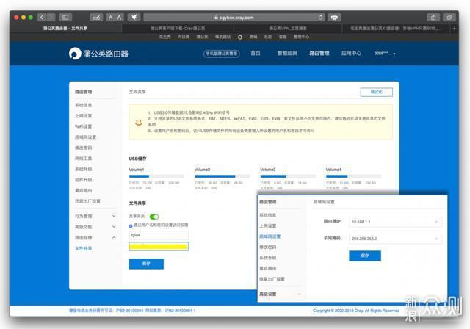The width and height of the screenshot is (470, 329).
Task: Click the Safari back navigation arrow
Action: point(43,17)
